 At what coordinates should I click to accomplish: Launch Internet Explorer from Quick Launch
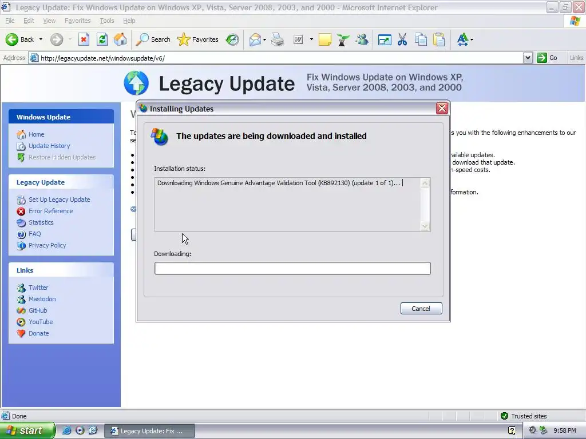click(67, 430)
